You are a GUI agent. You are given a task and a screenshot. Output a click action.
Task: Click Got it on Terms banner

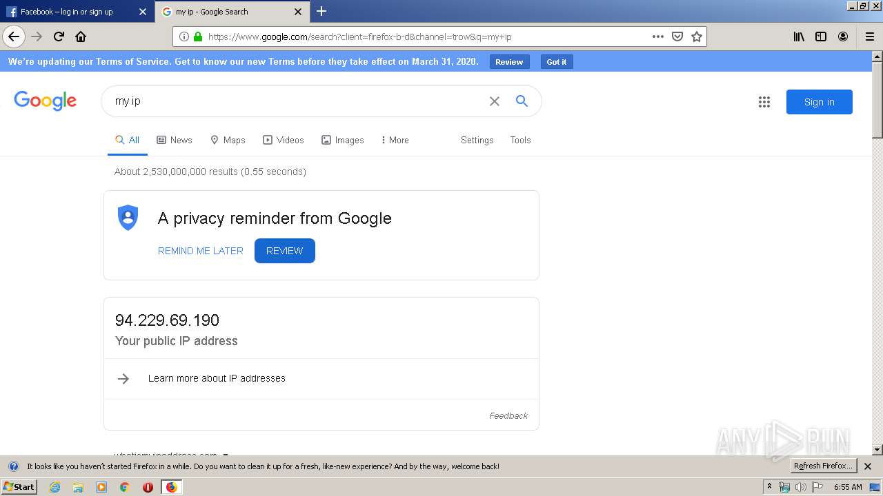point(557,62)
